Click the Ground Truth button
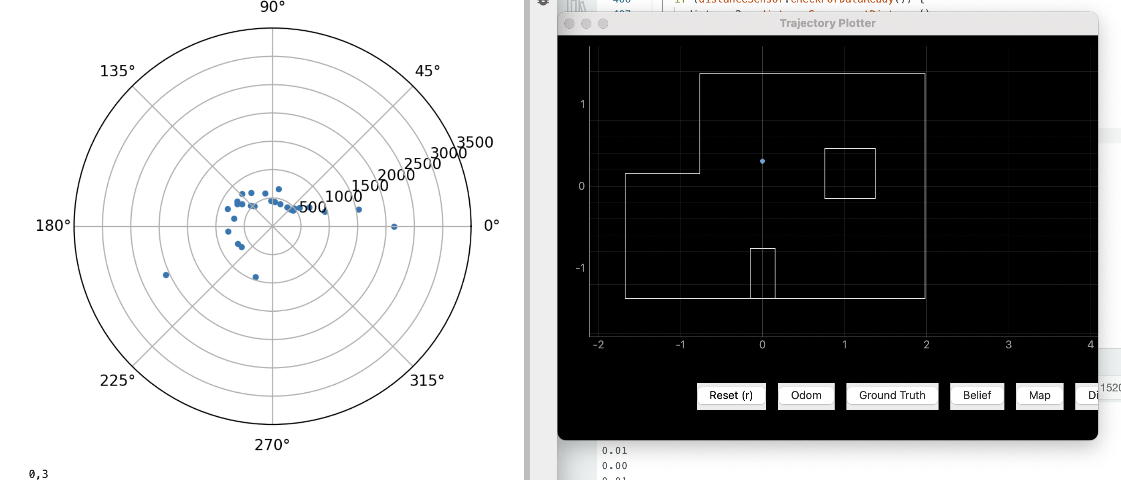Viewport: 1121px width, 480px height. tap(892, 395)
